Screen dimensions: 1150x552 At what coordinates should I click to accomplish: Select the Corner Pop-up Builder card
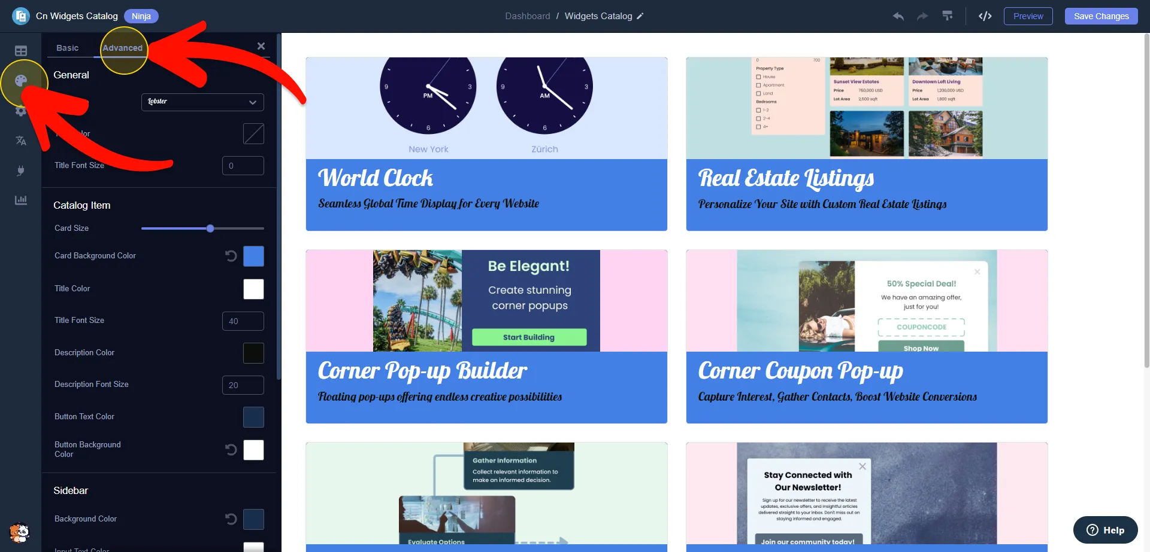point(486,337)
